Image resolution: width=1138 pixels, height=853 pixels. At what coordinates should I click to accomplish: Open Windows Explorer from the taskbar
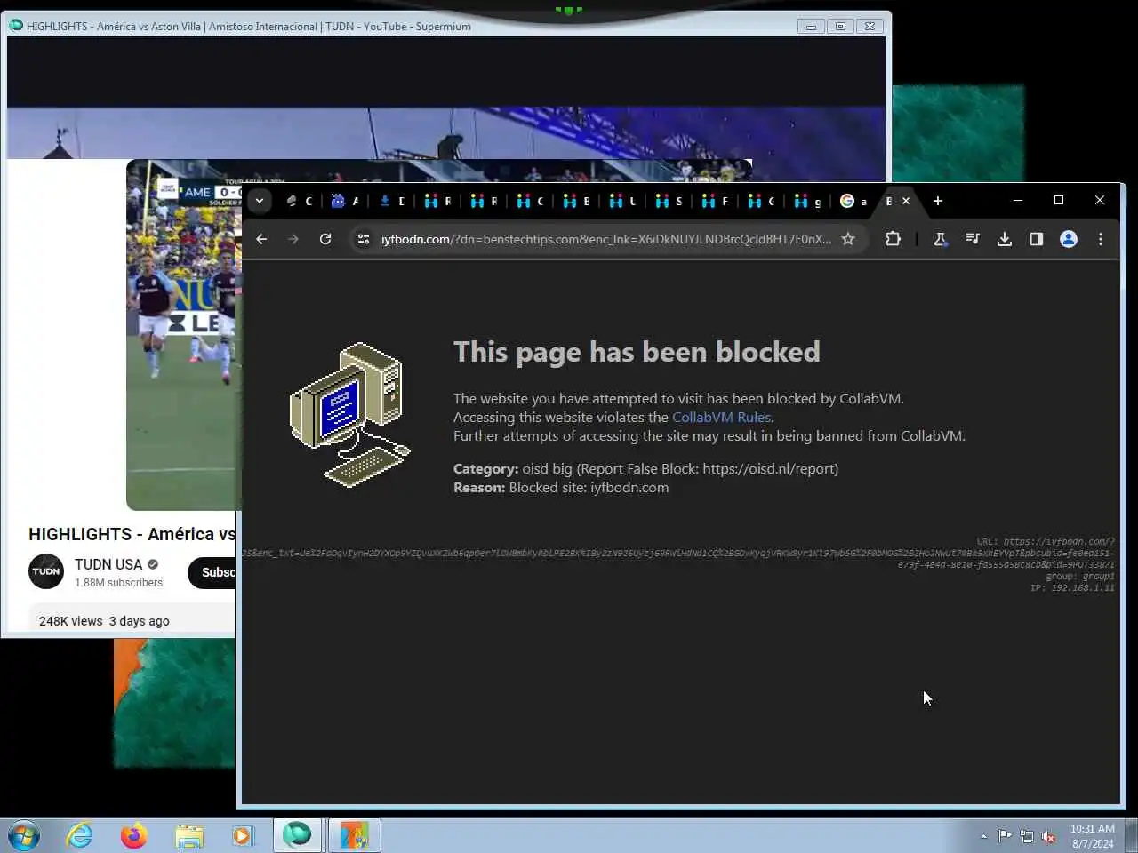[x=188, y=836]
